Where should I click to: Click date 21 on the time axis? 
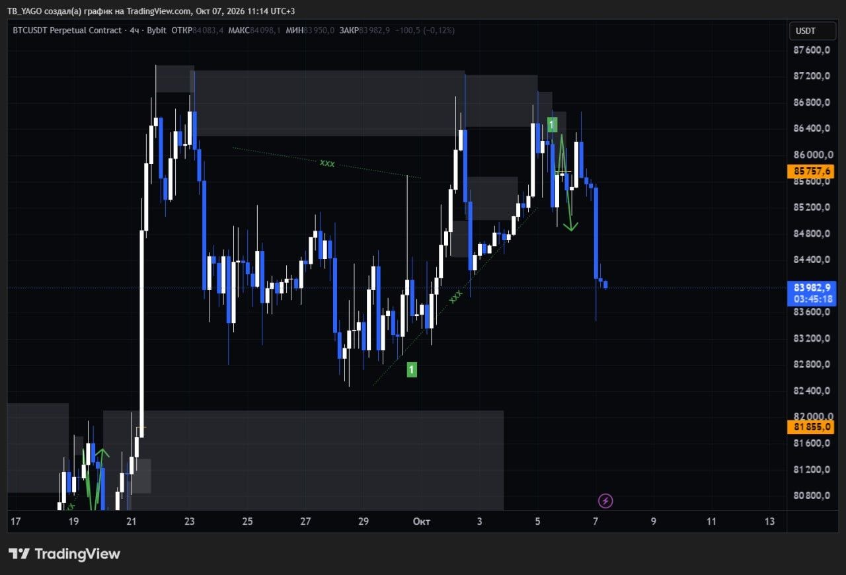point(132,521)
